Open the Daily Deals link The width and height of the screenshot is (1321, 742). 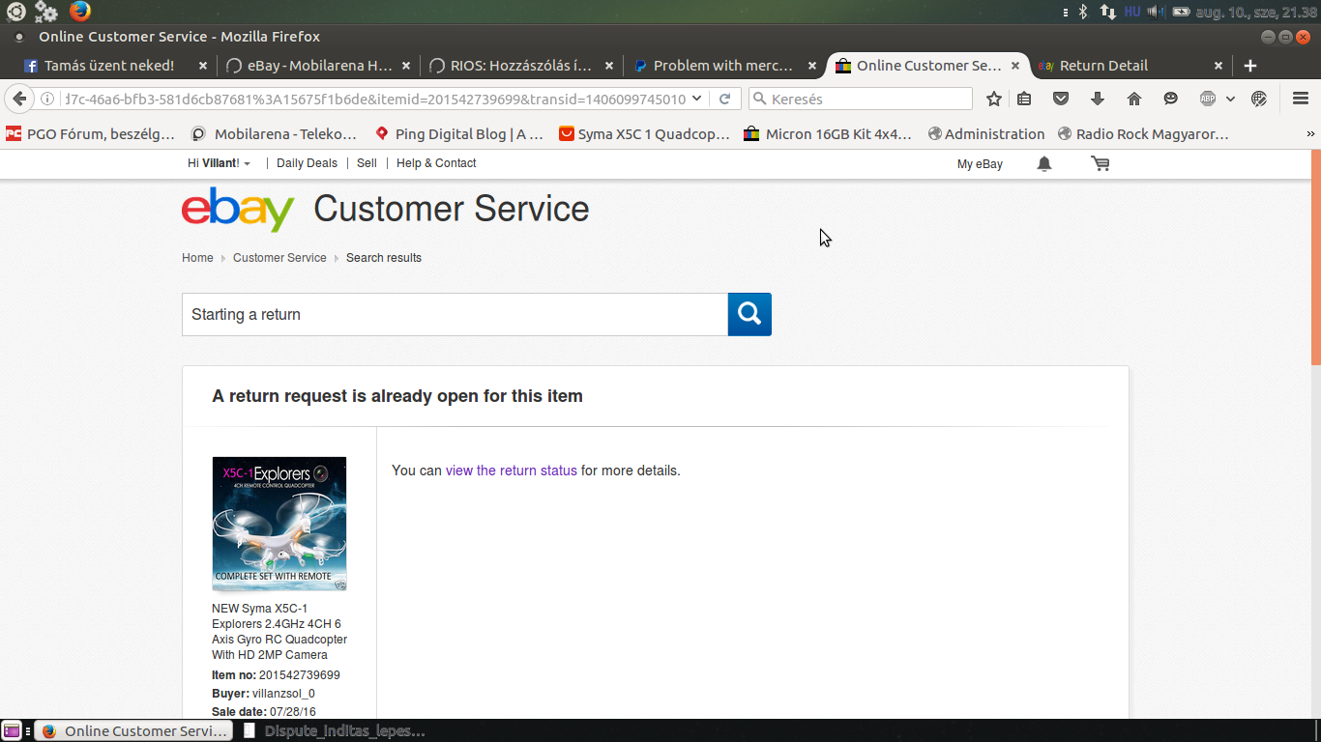click(x=307, y=163)
